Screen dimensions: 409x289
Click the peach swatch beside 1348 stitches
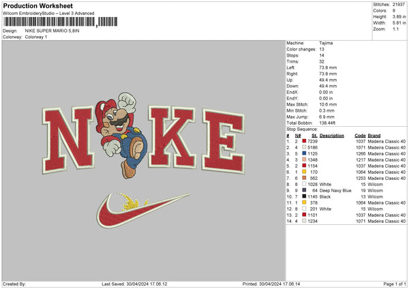click(x=304, y=159)
